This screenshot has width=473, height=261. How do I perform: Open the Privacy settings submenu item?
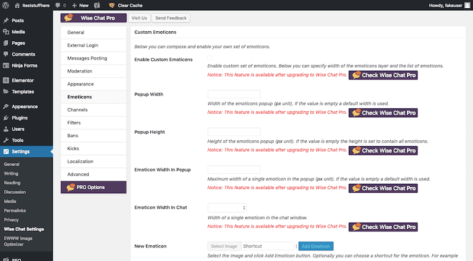coord(11,220)
